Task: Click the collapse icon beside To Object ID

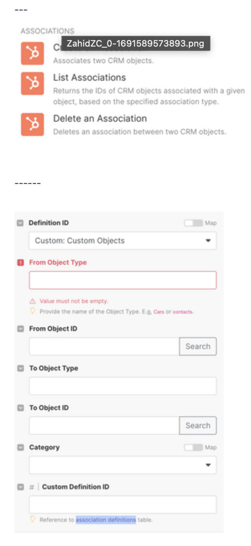Action: (20, 408)
